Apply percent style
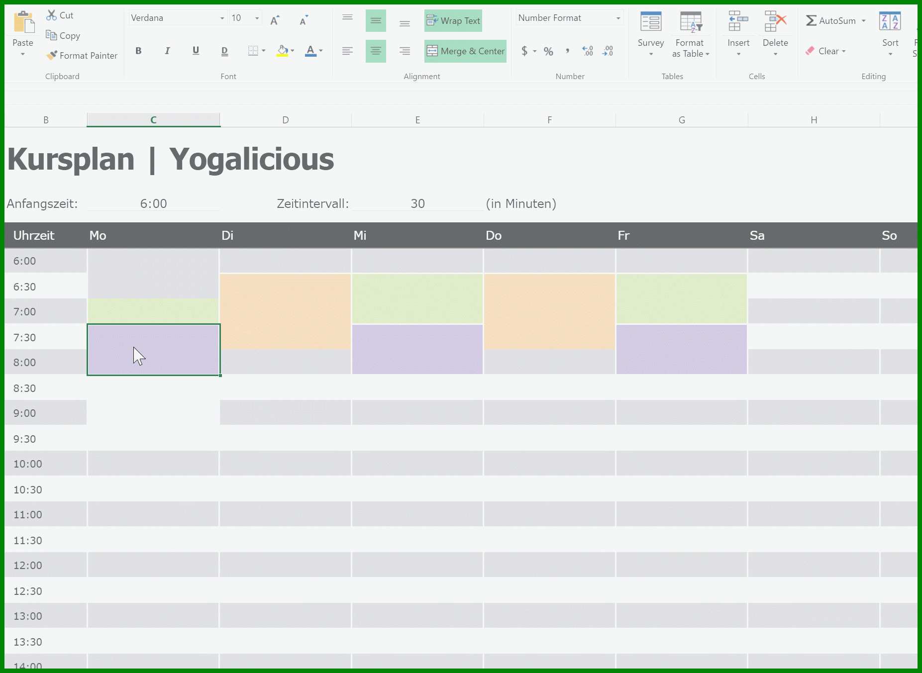This screenshot has width=922, height=673. tap(548, 51)
